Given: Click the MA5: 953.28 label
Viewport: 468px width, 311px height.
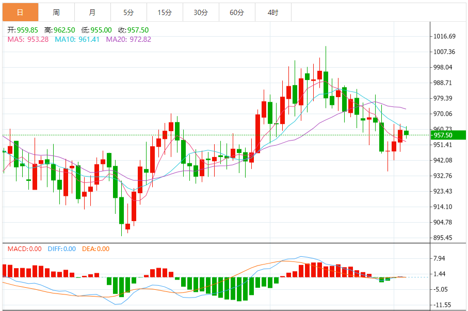Looking at the screenshot, I should [28, 39].
